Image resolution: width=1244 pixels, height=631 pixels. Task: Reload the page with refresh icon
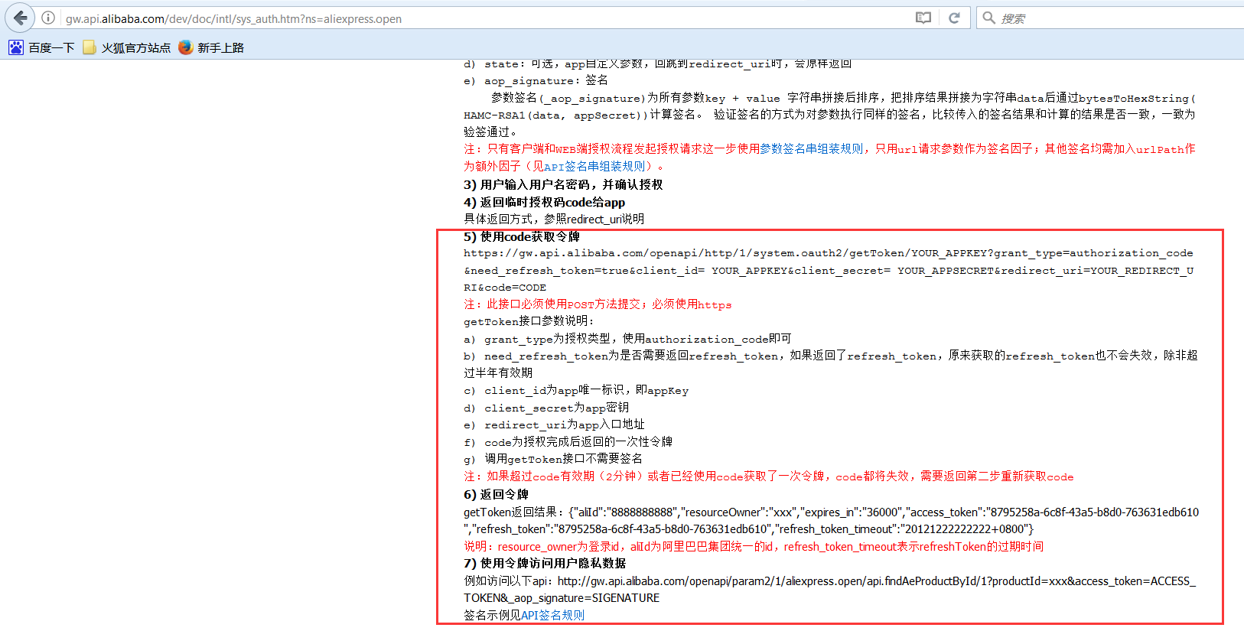[x=954, y=18]
